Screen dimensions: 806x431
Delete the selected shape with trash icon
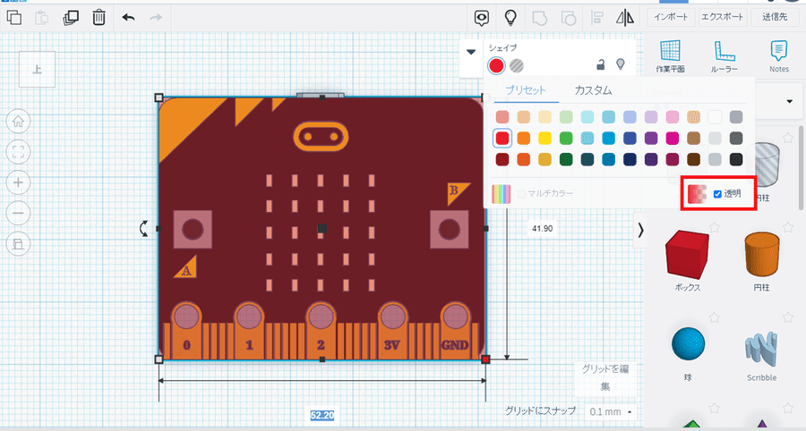click(99, 17)
